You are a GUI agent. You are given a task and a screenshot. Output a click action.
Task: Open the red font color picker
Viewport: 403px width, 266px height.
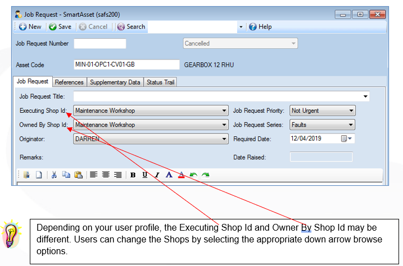pyautogui.click(x=181, y=175)
